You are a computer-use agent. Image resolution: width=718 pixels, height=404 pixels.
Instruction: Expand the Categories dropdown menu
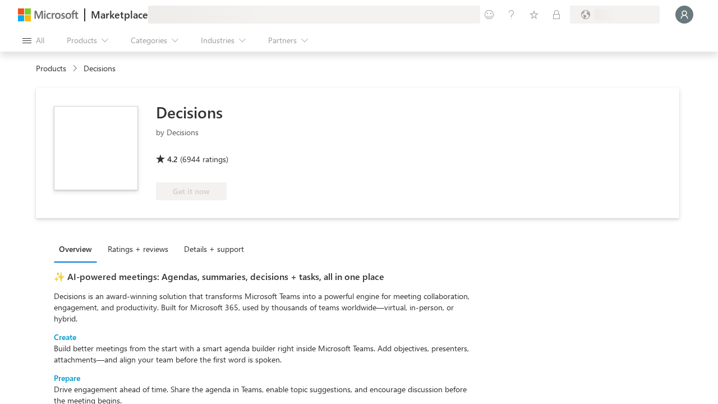(x=154, y=40)
